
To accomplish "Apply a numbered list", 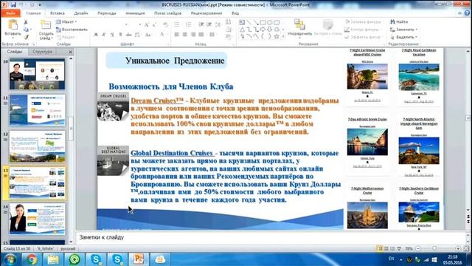I will click(189, 24).
